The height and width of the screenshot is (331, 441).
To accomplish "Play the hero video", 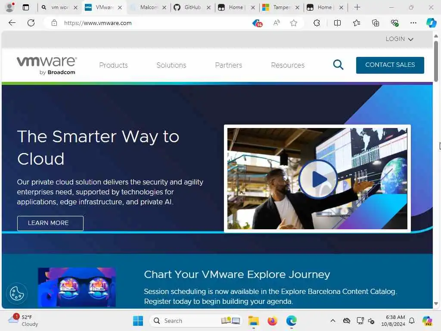I will 318,179.
